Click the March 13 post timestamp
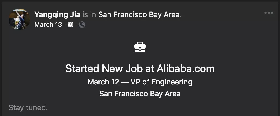 tap(48, 25)
